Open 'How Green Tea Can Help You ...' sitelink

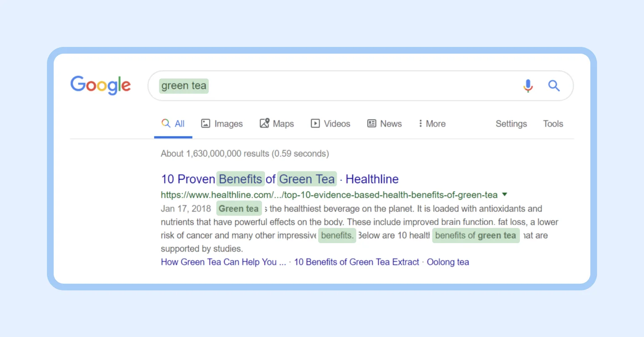pyautogui.click(x=223, y=262)
